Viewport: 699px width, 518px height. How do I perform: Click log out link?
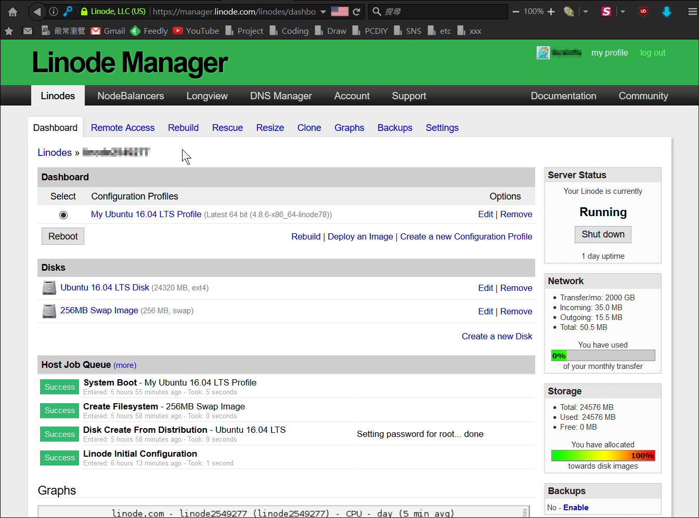[x=653, y=52]
